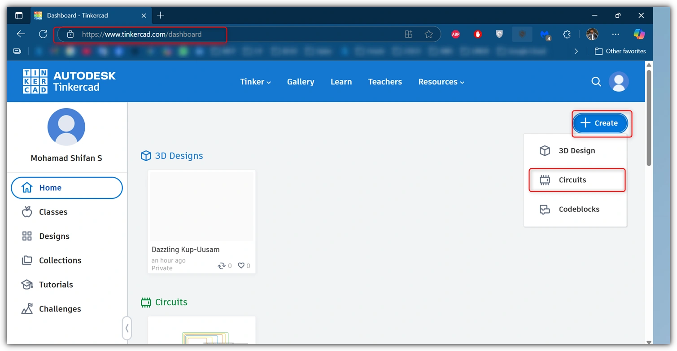The width and height of the screenshot is (677, 351).
Task: Click the page vertical scrollbar thumb
Action: point(649,118)
